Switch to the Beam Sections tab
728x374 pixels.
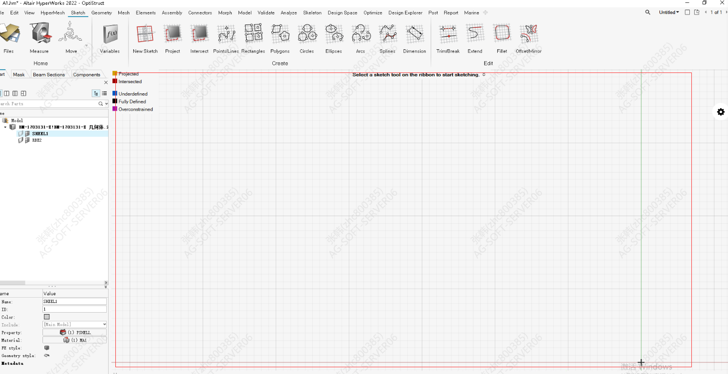(x=49, y=75)
